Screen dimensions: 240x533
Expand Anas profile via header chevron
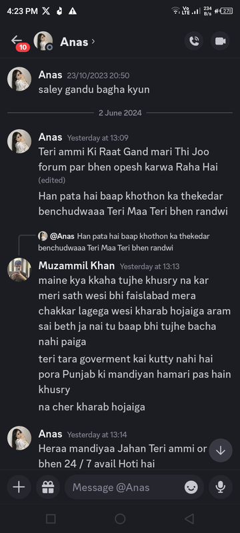tap(93, 41)
